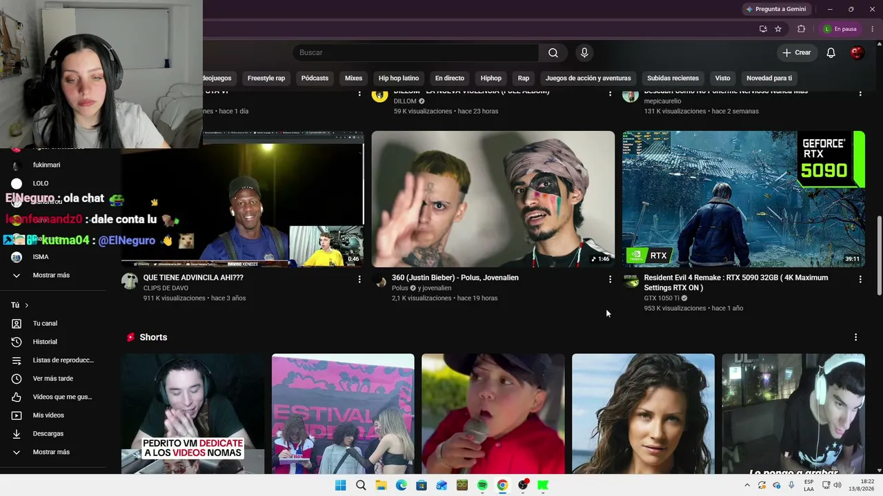This screenshot has height=496, width=883.
Task: Open File Explorer from taskbar
Action: (381, 486)
